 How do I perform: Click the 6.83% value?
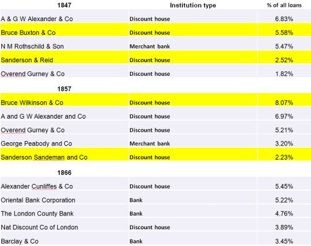tap(284, 19)
